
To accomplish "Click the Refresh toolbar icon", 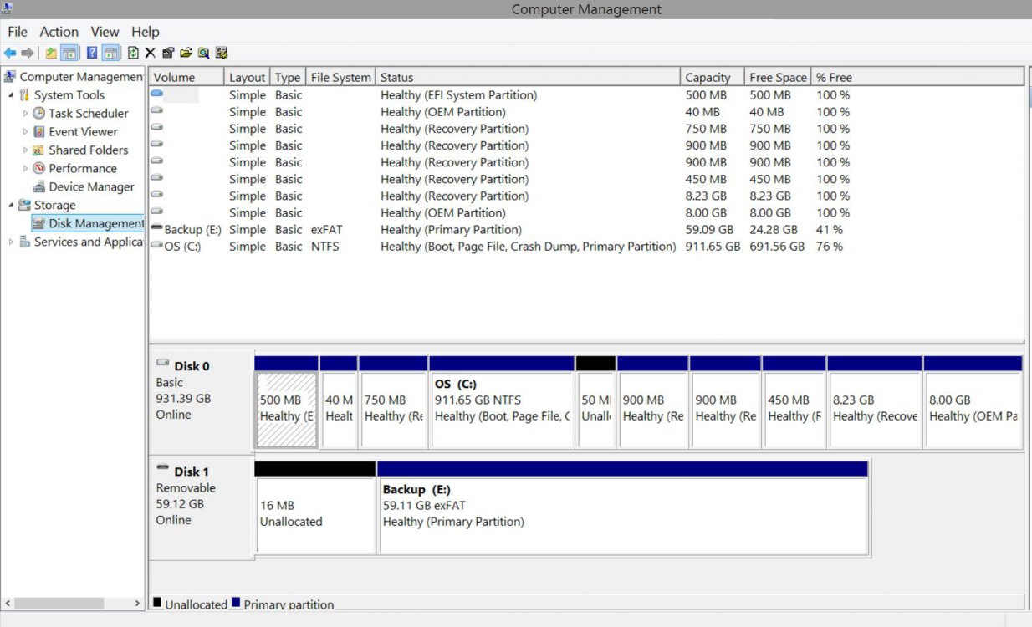I will [x=133, y=52].
